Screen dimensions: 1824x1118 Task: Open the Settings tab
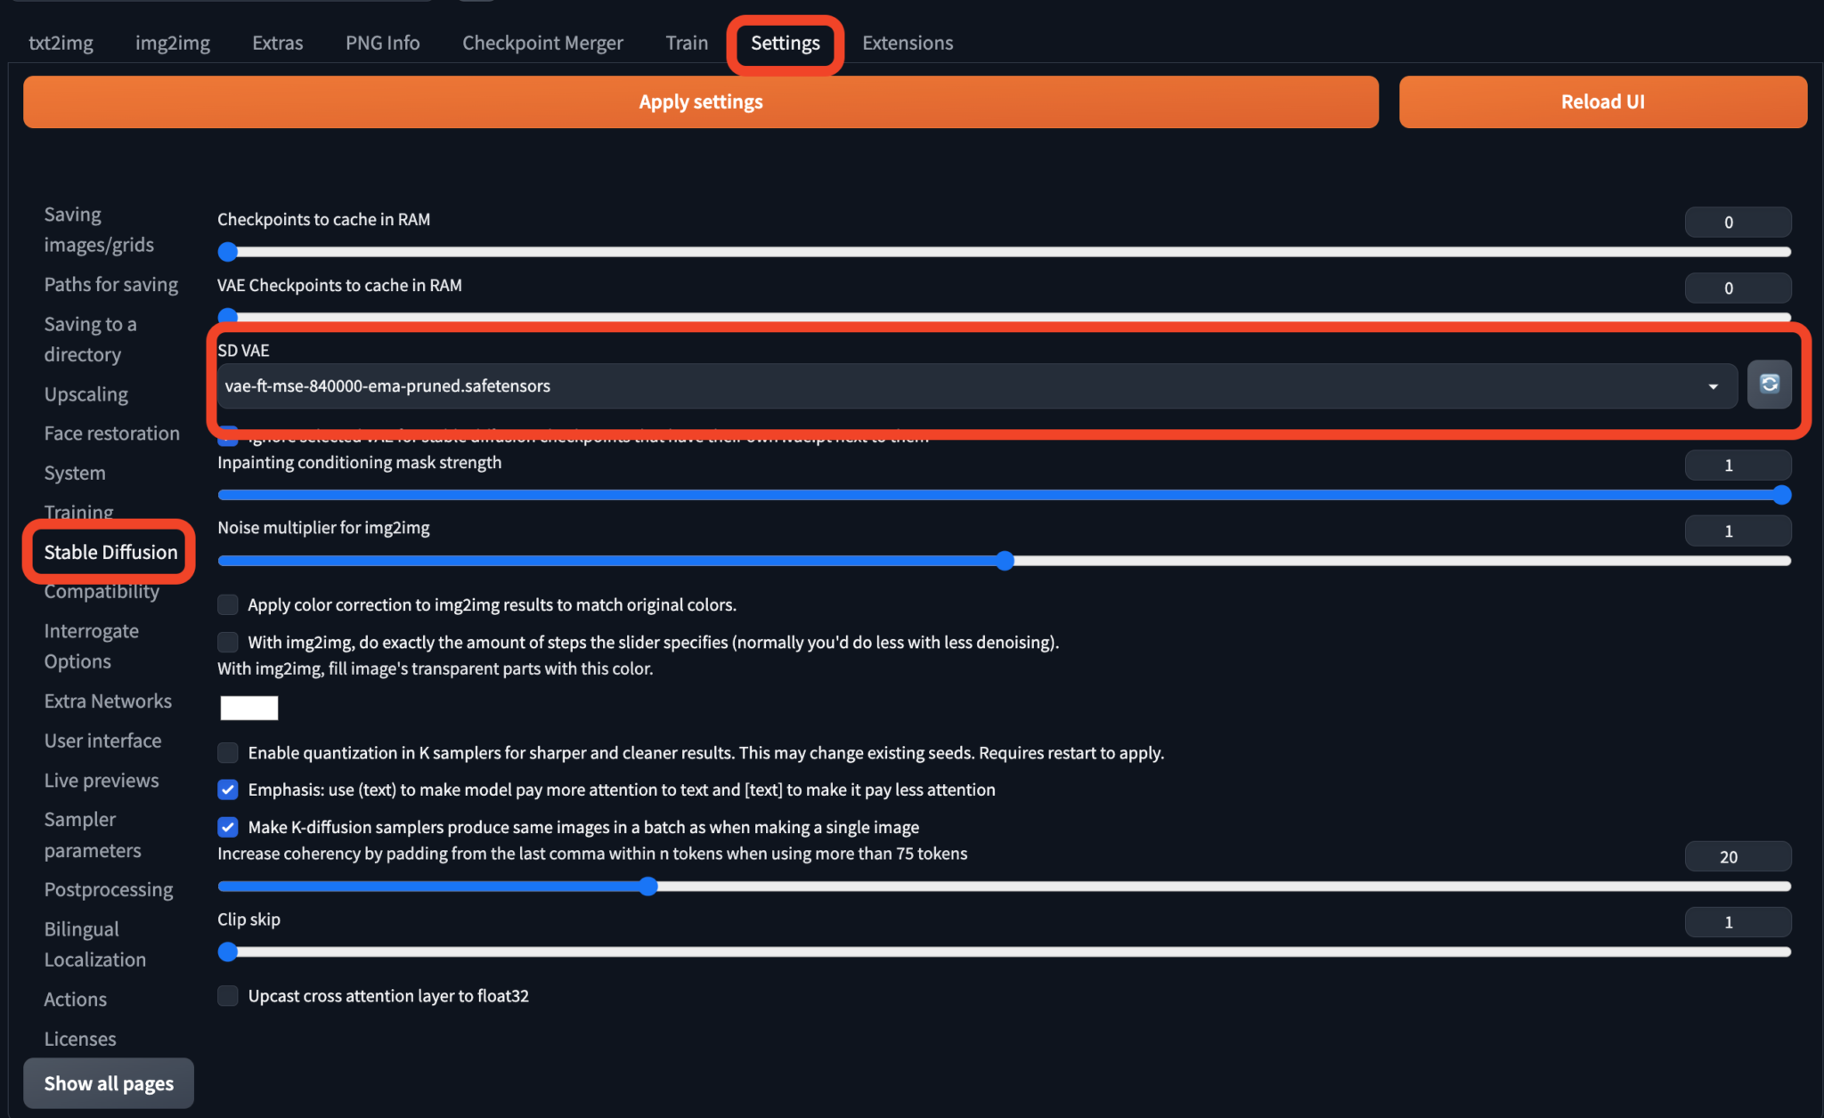click(x=785, y=43)
